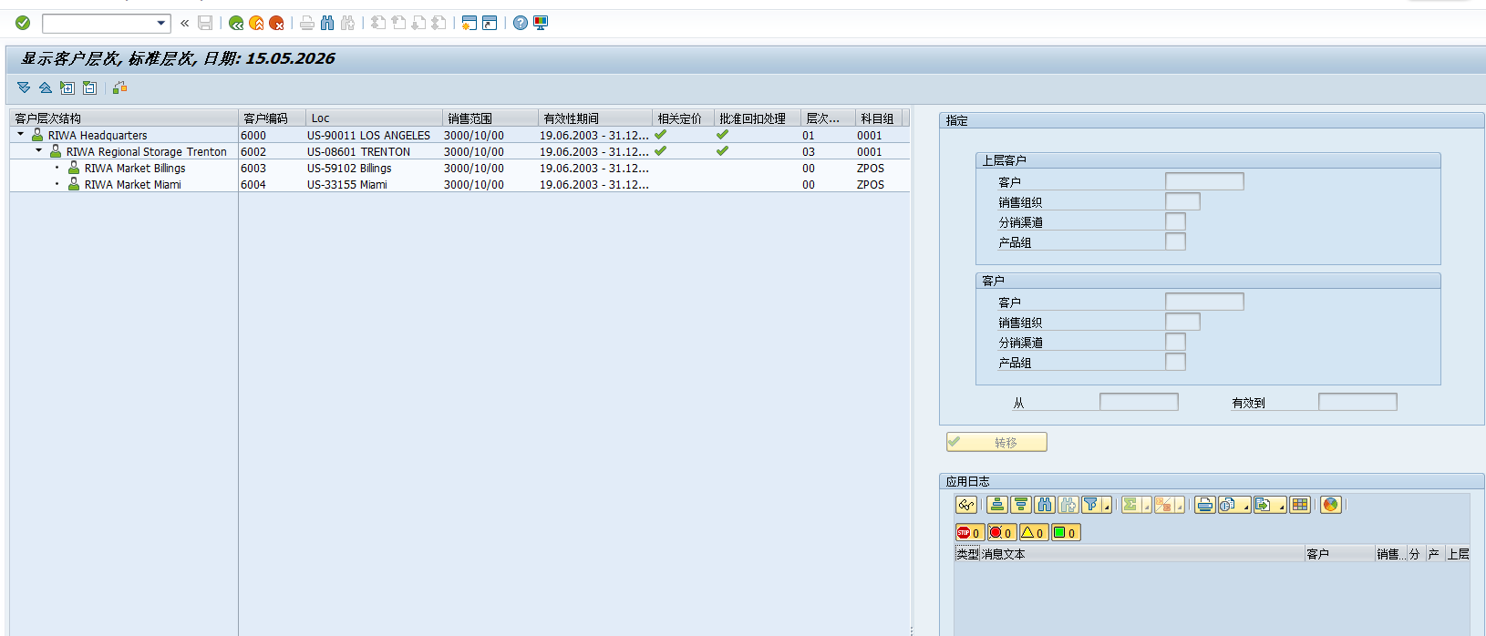
Task: Toggle the yellow warning messages filter
Action: [1033, 533]
